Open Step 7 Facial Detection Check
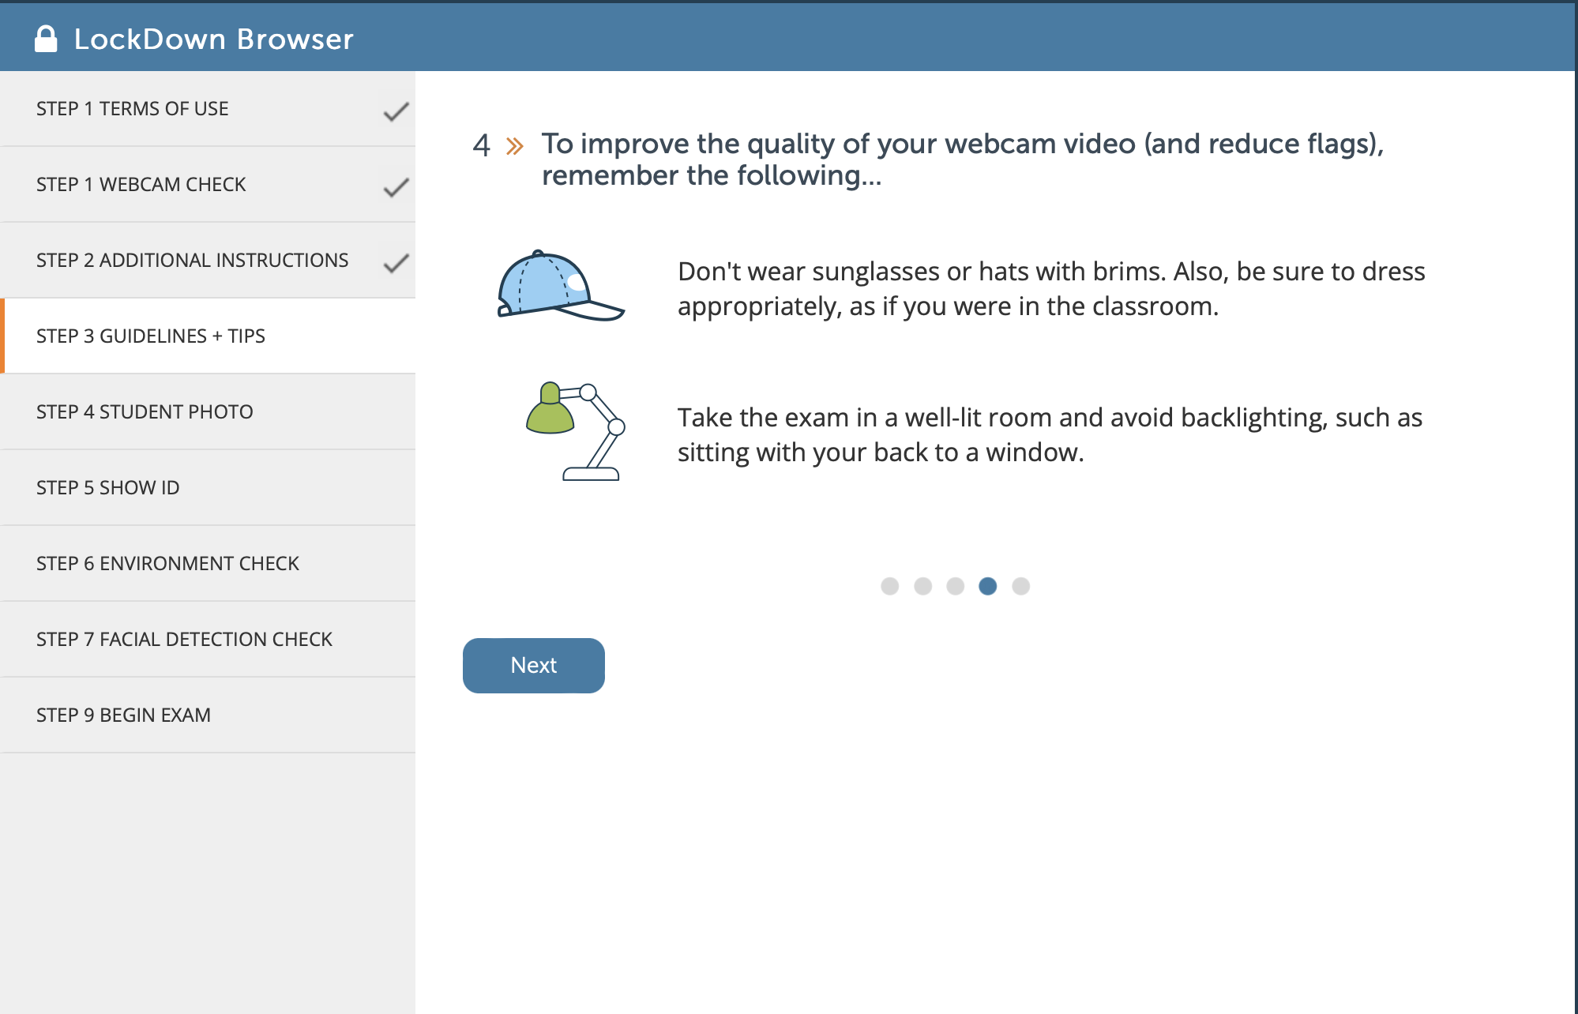 click(208, 640)
